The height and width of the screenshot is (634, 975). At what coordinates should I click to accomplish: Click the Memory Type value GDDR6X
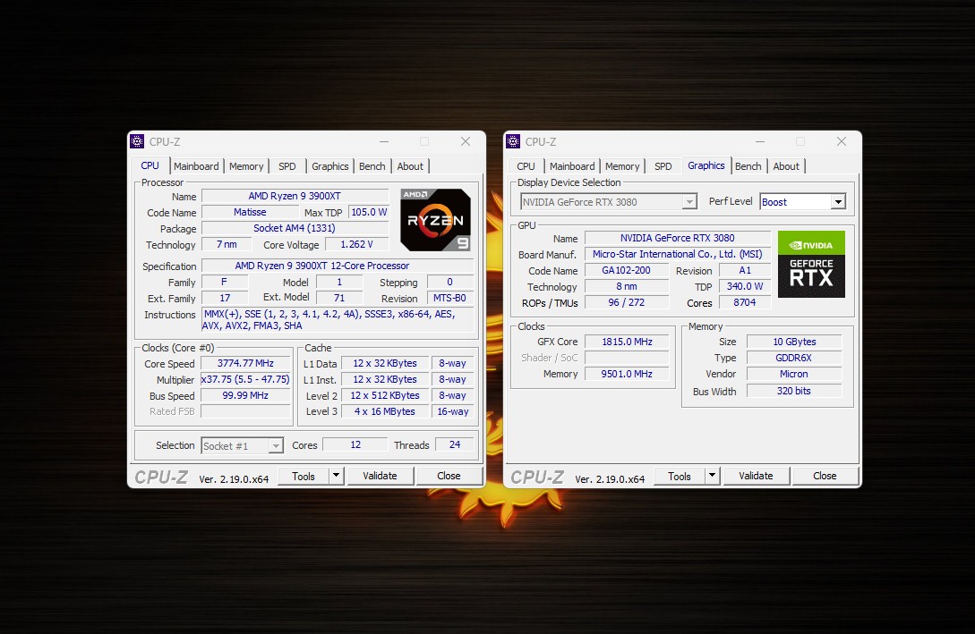[794, 358]
